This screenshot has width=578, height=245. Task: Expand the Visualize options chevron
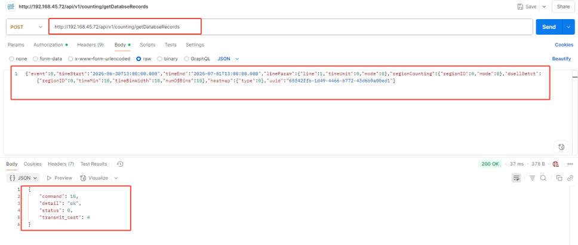116,178
